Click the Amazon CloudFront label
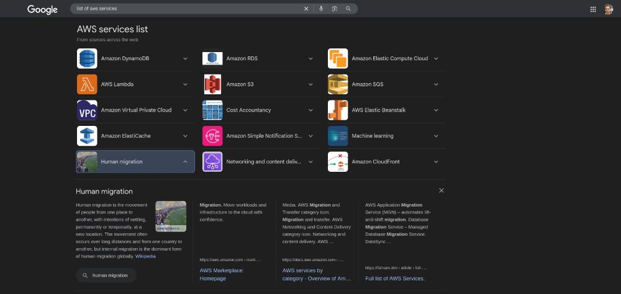 [376, 161]
